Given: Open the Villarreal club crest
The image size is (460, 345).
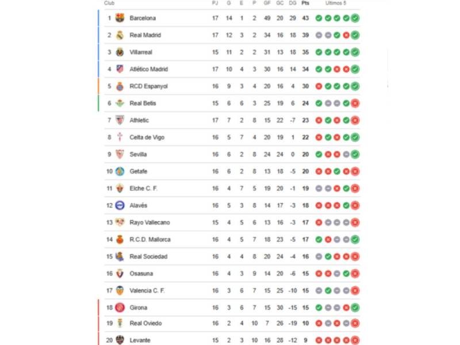Looking at the screenshot, I should click(121, 52).
